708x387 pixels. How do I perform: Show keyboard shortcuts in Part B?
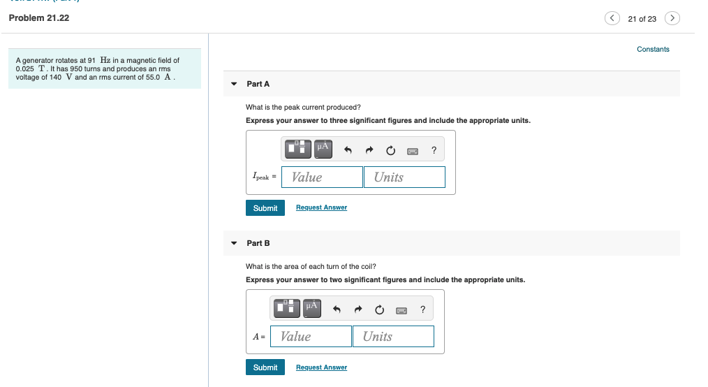[x=401, y=311]
